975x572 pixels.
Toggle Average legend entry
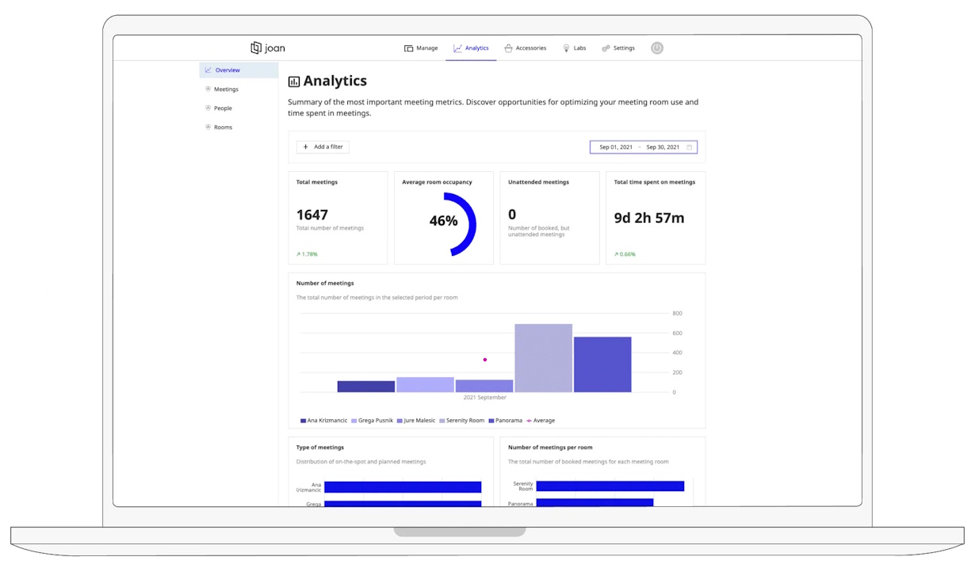coord(541,421)
